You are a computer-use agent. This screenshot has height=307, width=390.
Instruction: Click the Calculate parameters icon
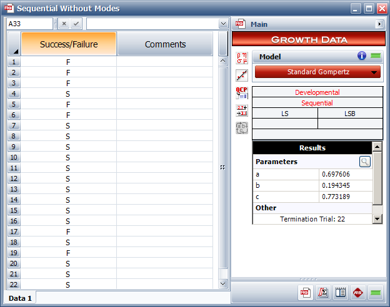click(x=241, y=59)
